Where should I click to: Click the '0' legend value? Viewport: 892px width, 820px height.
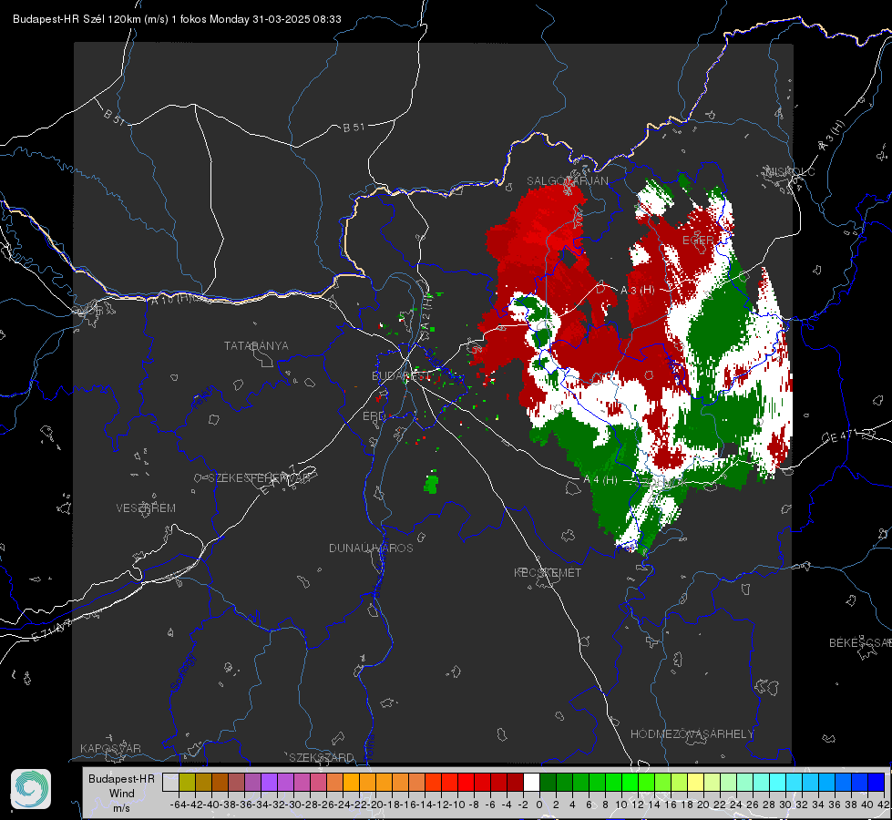[539, 805]
